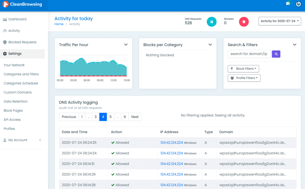Click the Settings gear icon
Image resolution: width=305 pixels, height=189 pixels.
pyautogui.click(x=5, y=54)
